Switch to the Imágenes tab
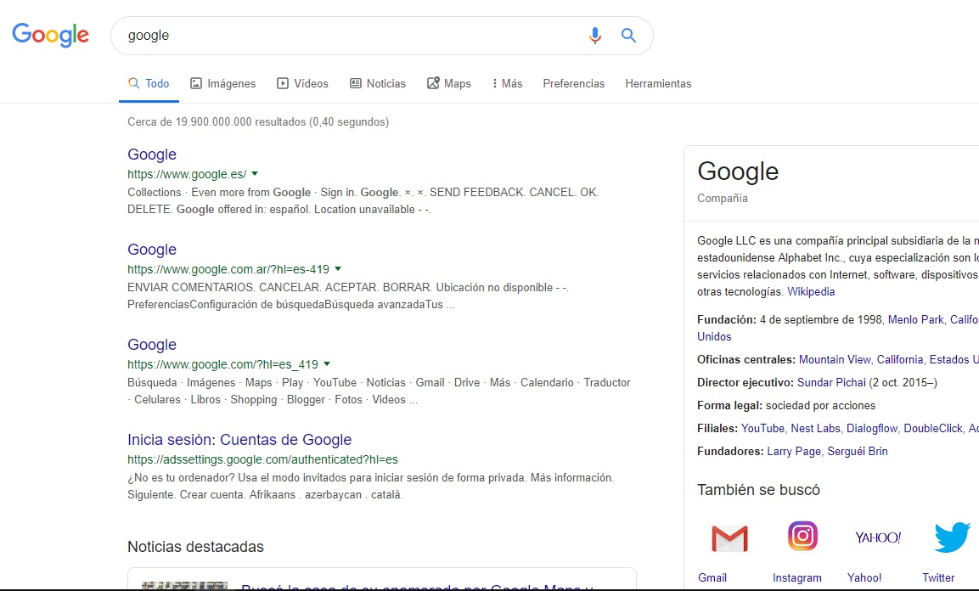Image resolution: width=979 pixels, height=591 pixels. point(223,83)
